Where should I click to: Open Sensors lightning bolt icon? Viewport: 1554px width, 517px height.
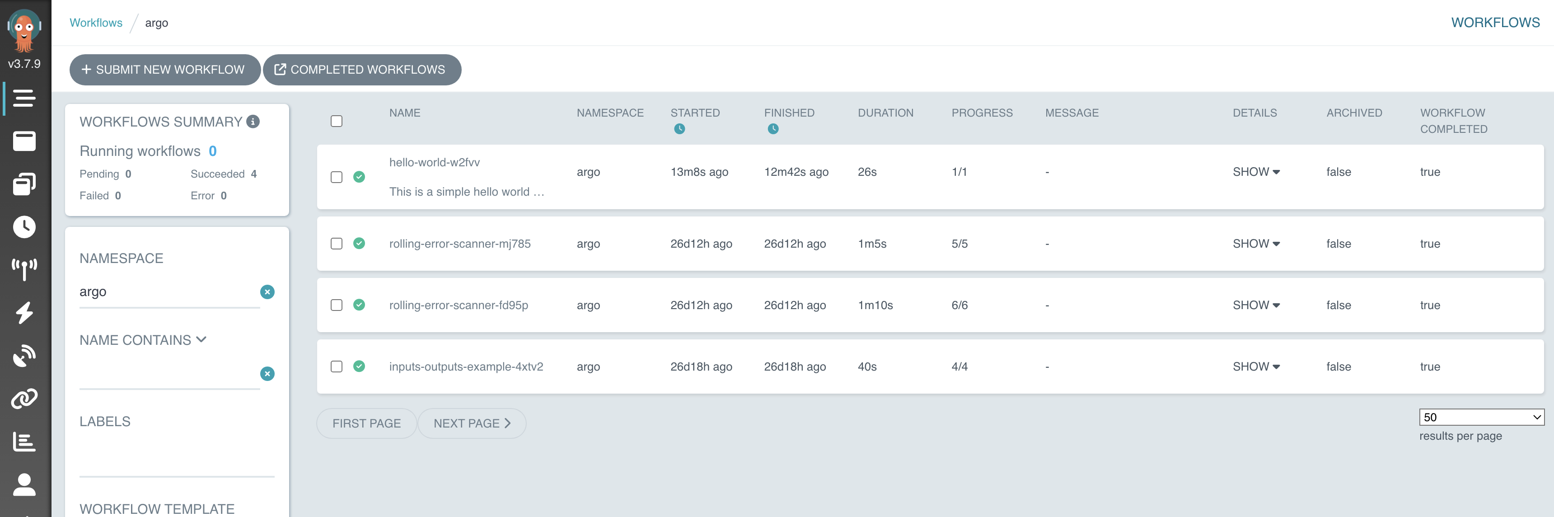click(x=24, y=312)
